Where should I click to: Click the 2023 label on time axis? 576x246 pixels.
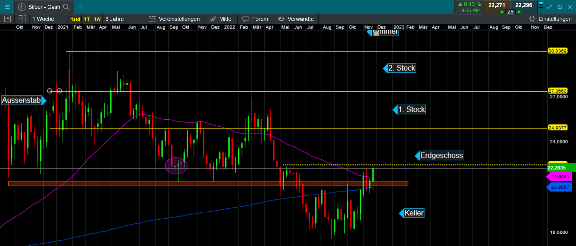(399, 27)
